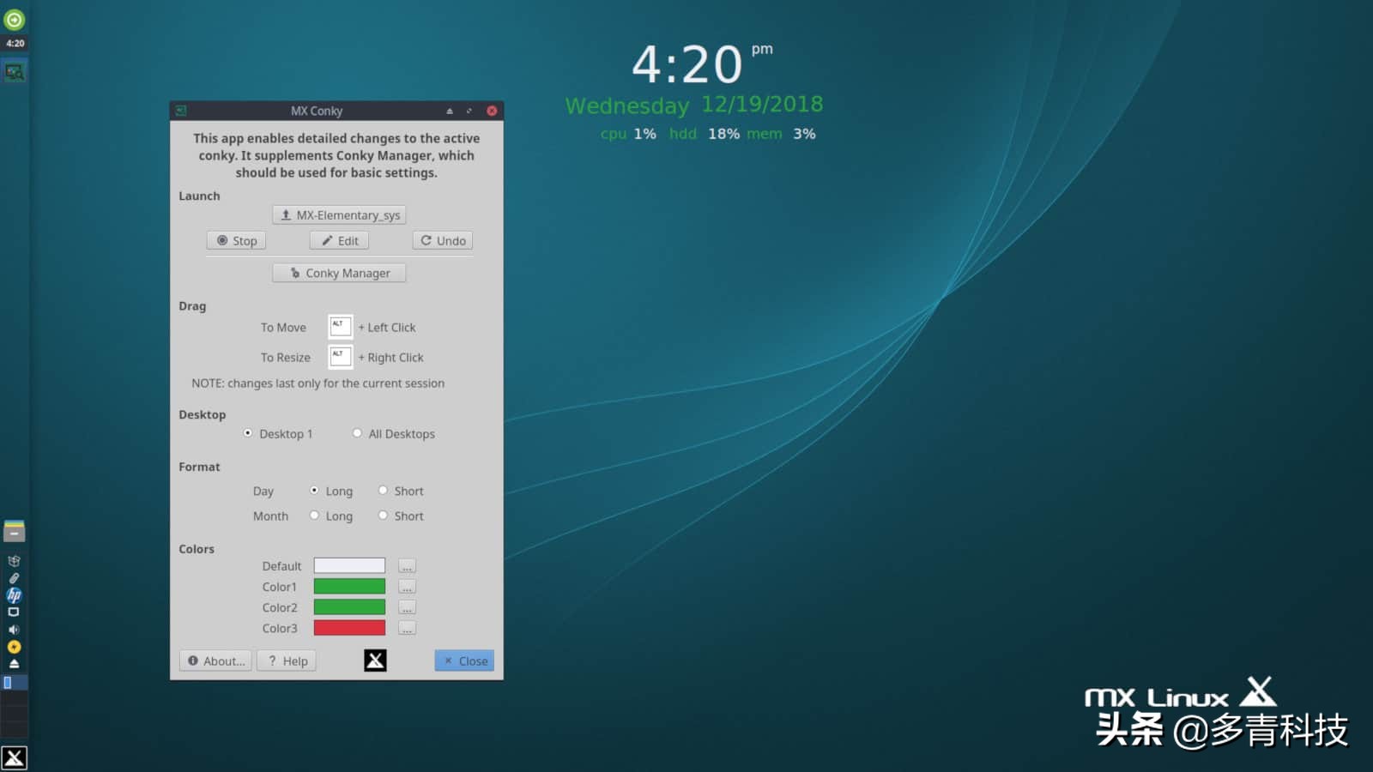The image size is (1373, 772).
Task: Open the MX-Elementary_sys conky file selector
Action: click(339, 215)
